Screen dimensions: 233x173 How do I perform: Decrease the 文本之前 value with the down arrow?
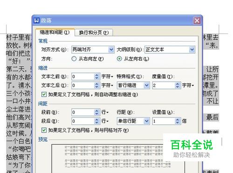click(x=97, y=78)
